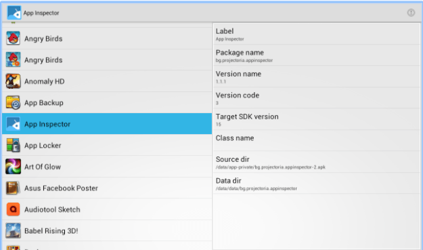This screenshot has height=250, width=423.
Task: Click the Target SDK version row
Action: tap(317, 119)
